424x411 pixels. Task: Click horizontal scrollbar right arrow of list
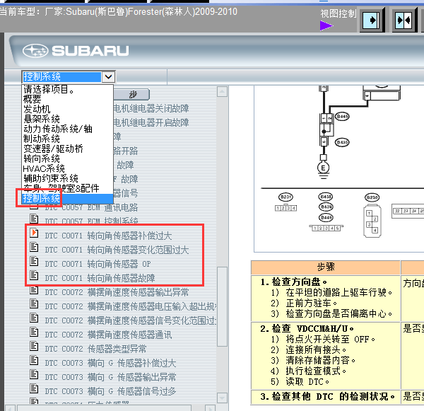[x=210, y=408]
